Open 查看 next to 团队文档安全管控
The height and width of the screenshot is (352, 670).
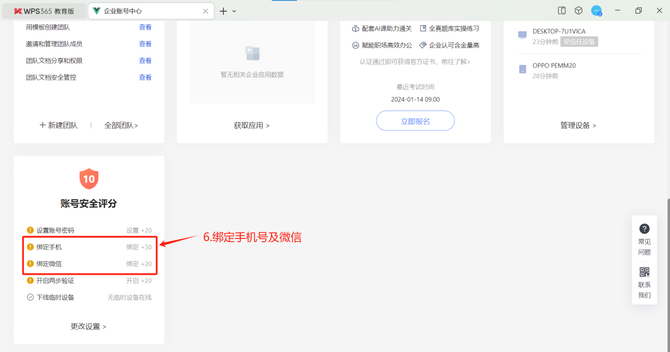[x=145, y=77]
